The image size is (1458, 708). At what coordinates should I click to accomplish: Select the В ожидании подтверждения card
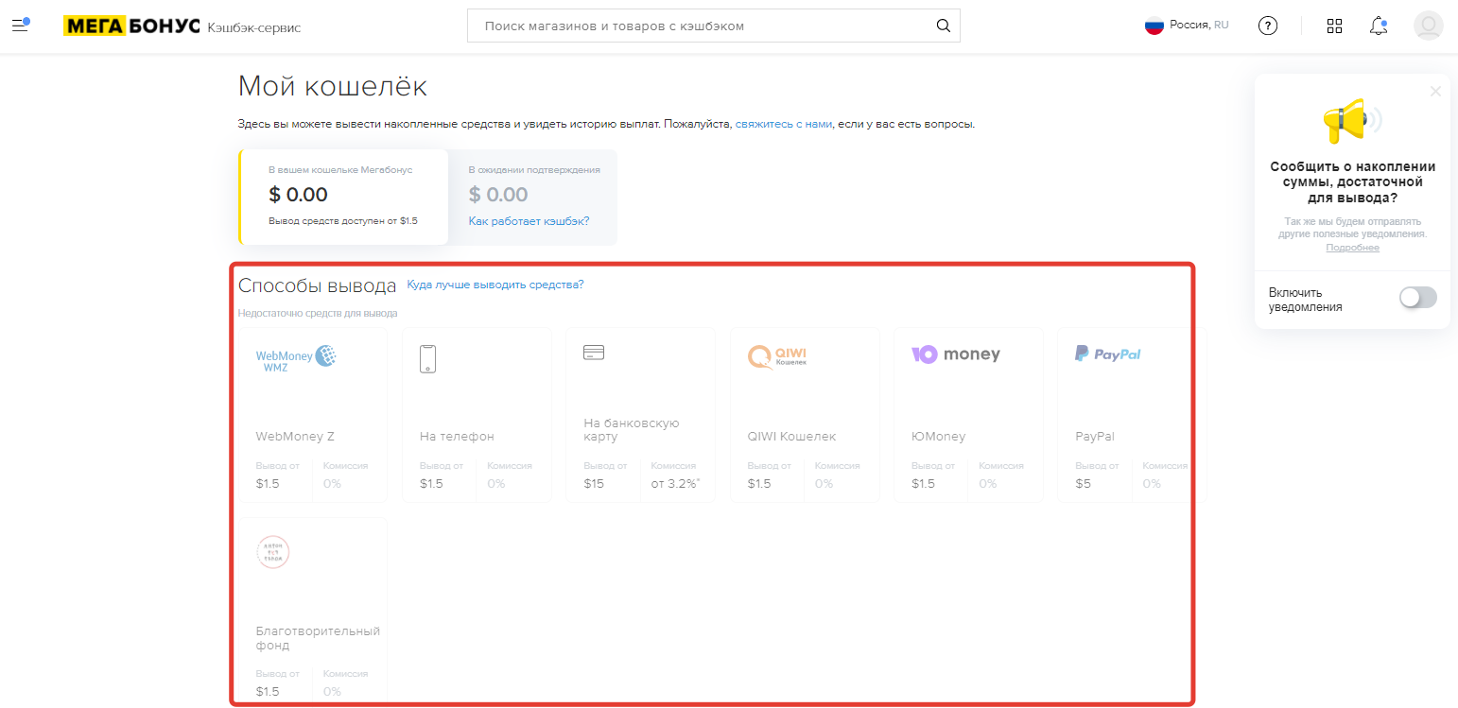click(534, 197)
